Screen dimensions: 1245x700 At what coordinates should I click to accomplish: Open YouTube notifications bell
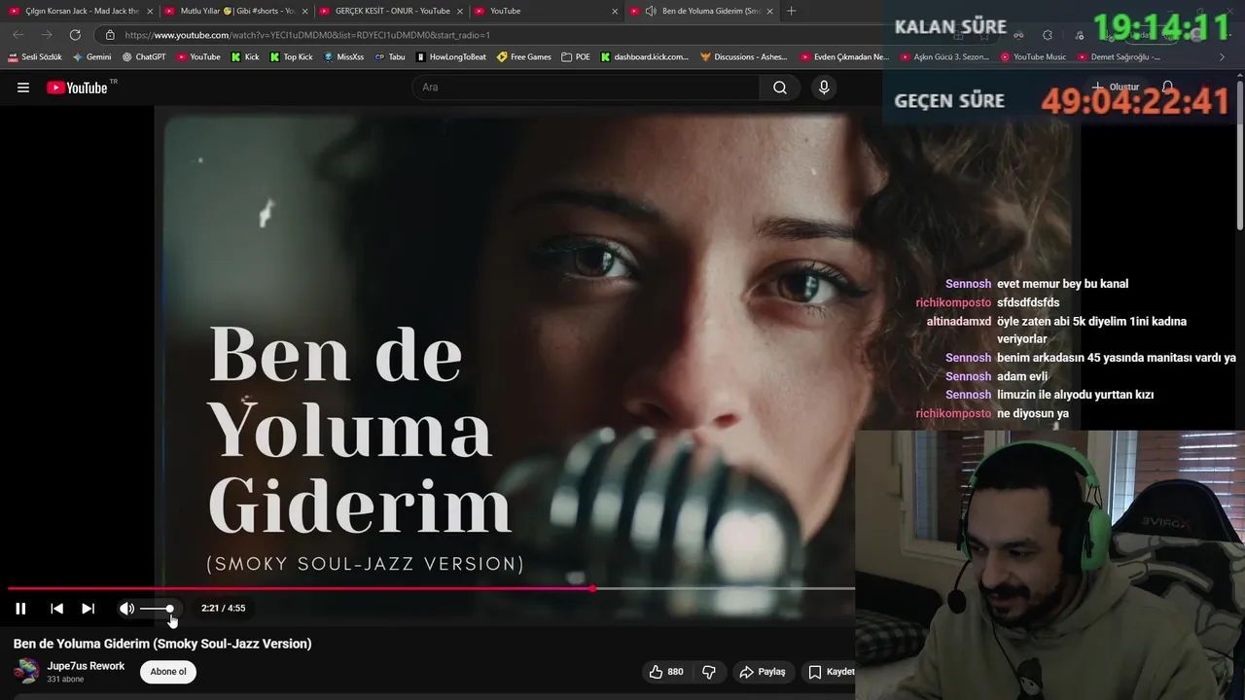(1168, 87)
